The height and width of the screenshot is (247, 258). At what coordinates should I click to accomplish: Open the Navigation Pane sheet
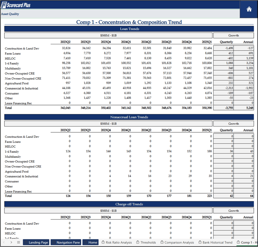pyautogui.click(x=66, y=242)
